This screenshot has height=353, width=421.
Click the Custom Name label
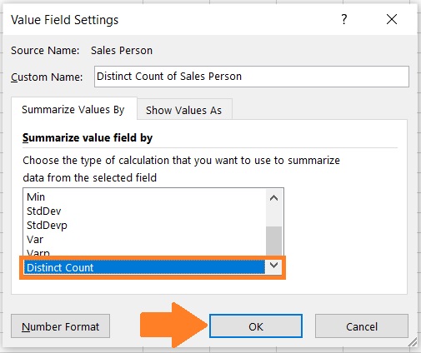pyautogui.click(x=47, y=77)
